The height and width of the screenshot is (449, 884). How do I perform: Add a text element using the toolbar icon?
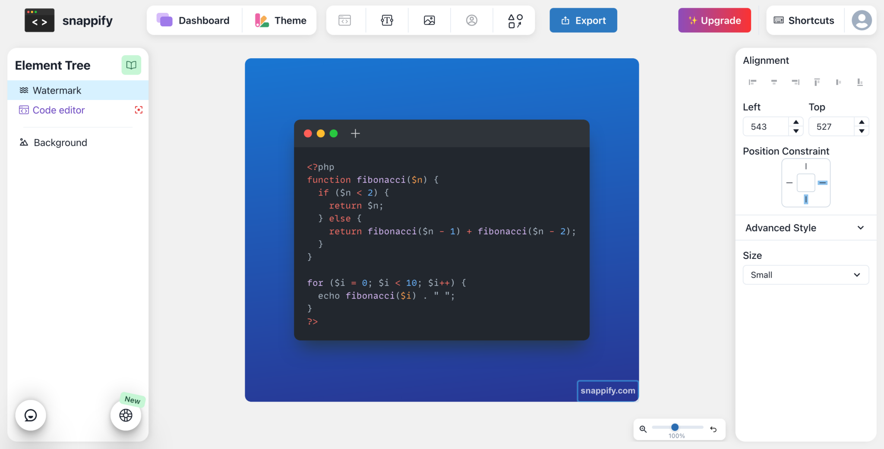(387, 20)
